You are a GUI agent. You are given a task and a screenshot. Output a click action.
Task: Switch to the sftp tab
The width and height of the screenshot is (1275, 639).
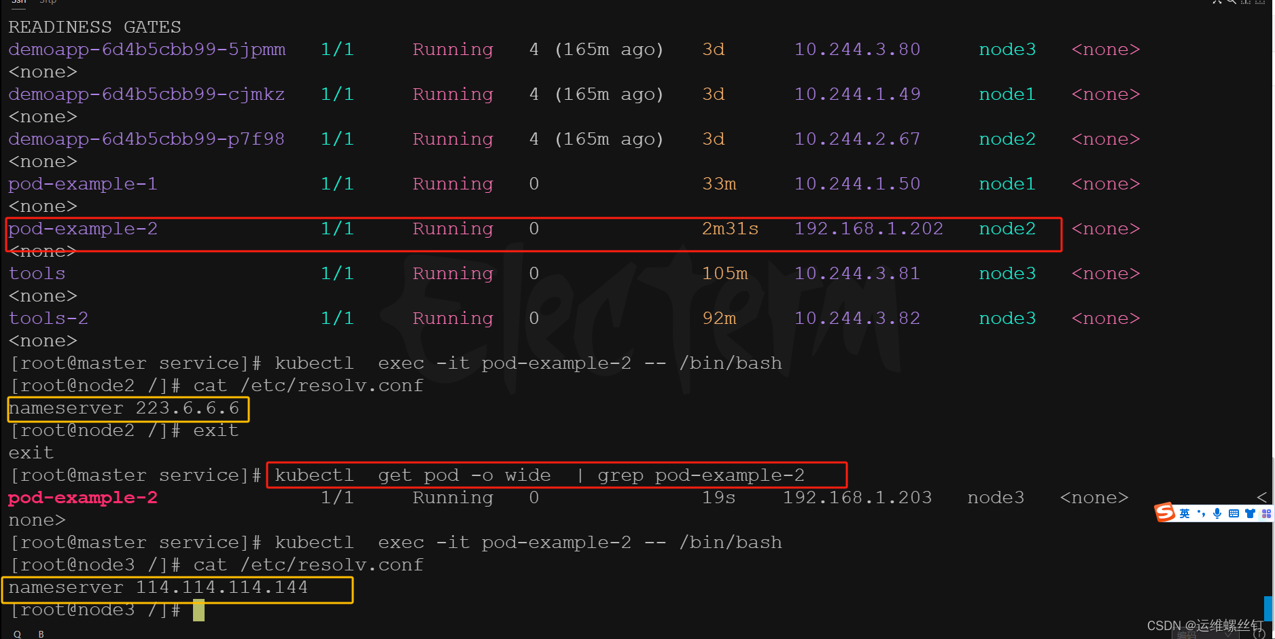[48, 2]
